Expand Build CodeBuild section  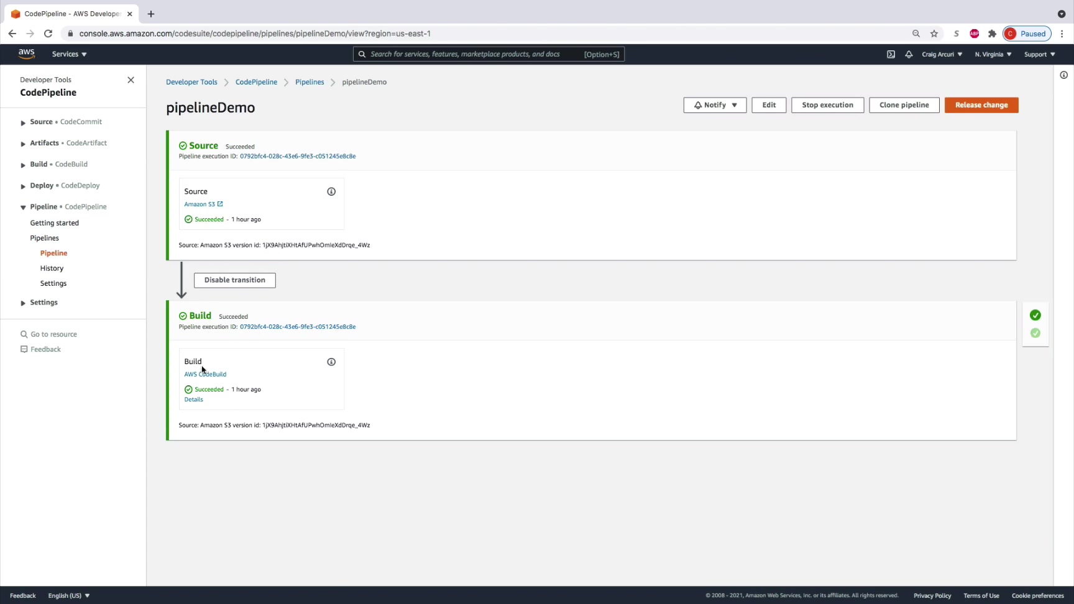coord(23,165)
